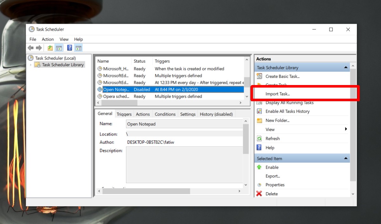Collapse the Selected Item actions section
The height and width of the screenshot is (224, 381).
click(x=346, y=158)
